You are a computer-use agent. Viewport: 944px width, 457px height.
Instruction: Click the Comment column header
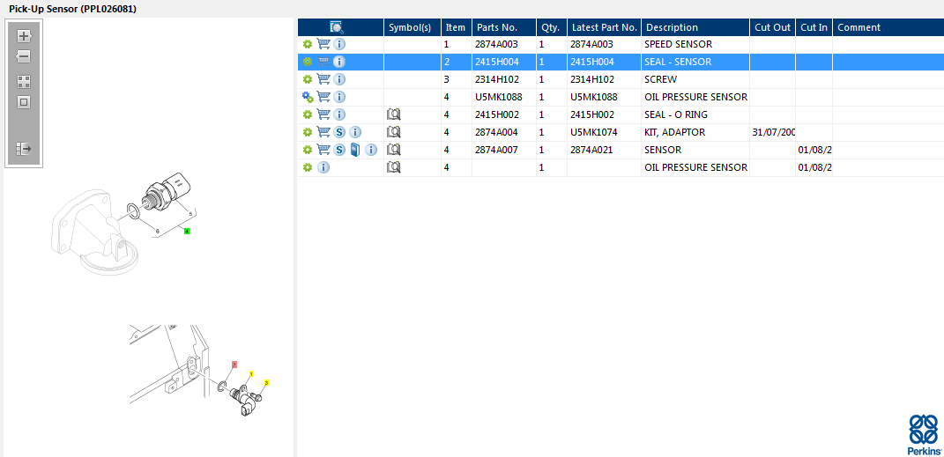[888, 27]
